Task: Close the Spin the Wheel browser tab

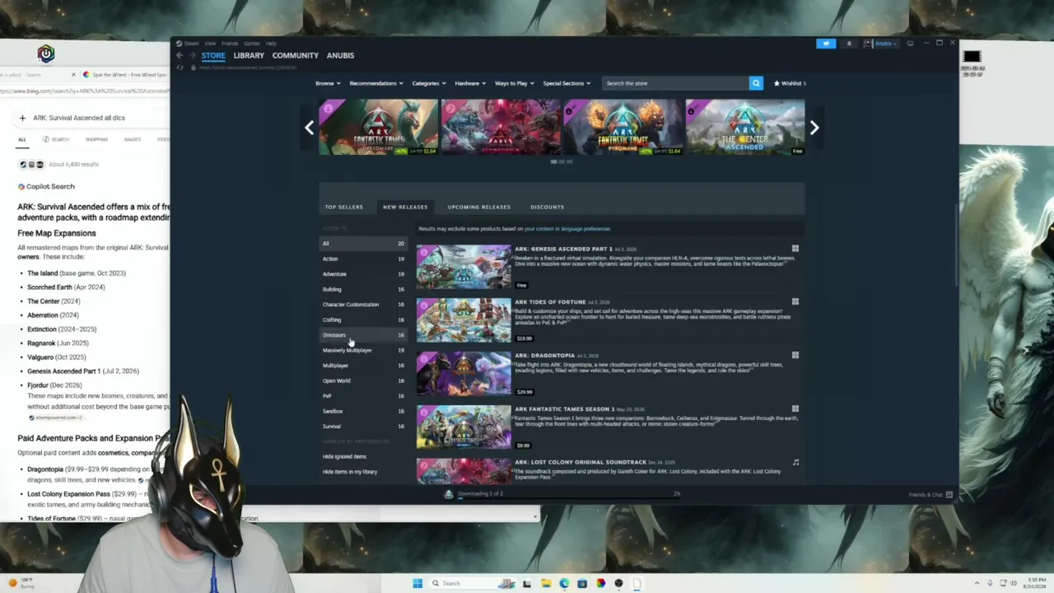Action: point(73,75)
